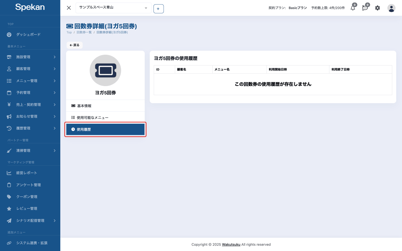
Task: Select the 使用履歴 tab
Action: tap(105, 130)
